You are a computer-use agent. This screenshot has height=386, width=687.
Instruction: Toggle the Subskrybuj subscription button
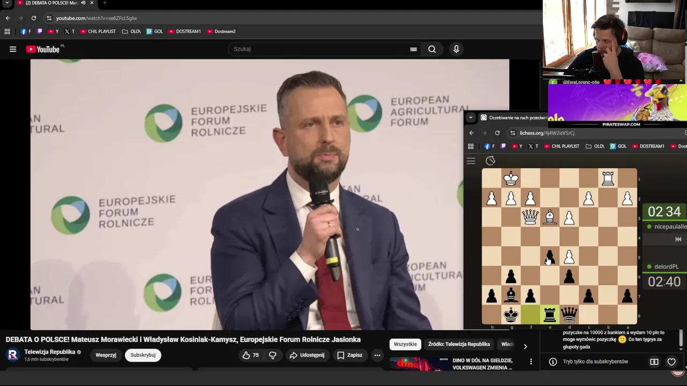coord(143,355)
